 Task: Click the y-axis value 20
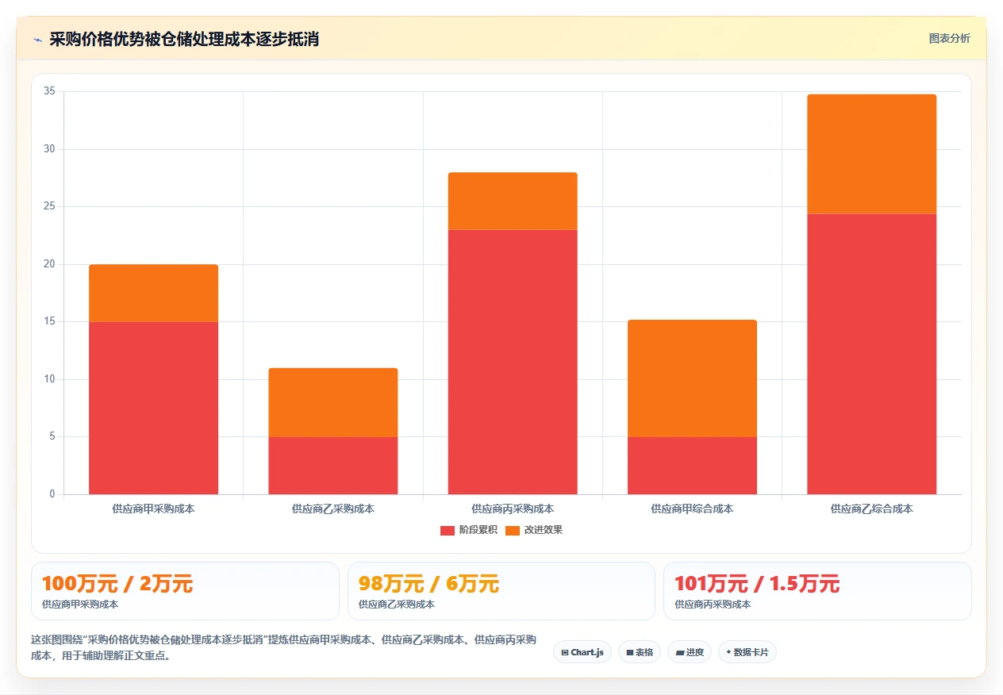[x=49, y=264]
